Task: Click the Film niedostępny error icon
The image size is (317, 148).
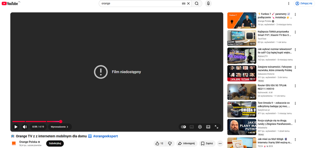Action: click(x=101, y=72)
